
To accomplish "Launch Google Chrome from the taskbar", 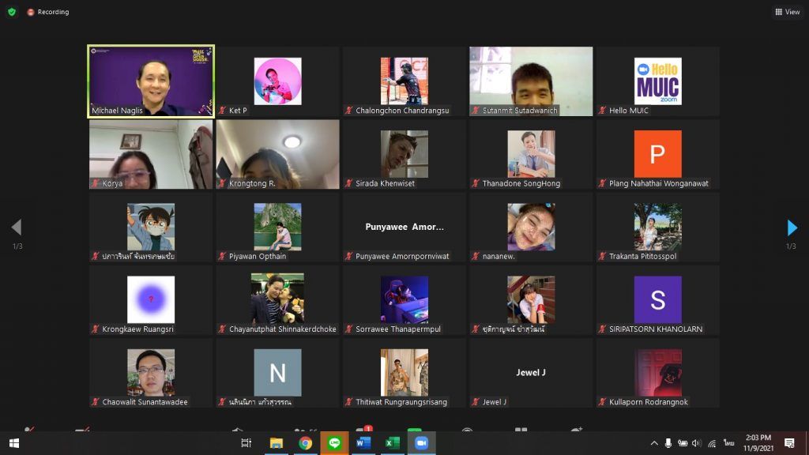I will point(305,443).
